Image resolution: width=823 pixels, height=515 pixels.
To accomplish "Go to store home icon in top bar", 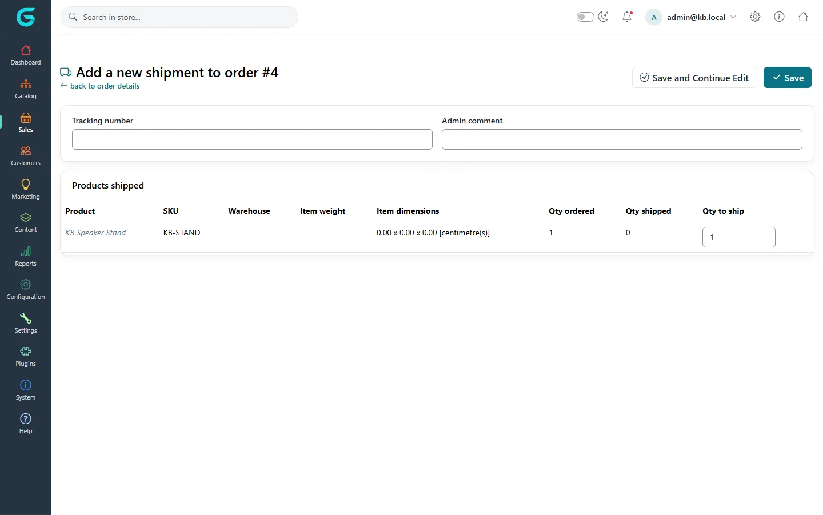I will pos(803,17).
